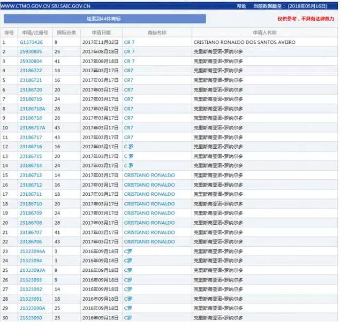Open registration number 23186720

point(31,90)
